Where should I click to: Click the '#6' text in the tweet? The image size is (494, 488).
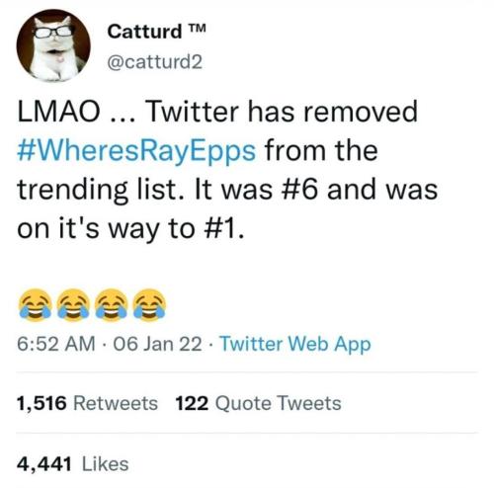click(x=298, y=190)
